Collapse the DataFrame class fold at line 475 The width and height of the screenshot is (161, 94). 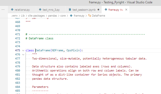(23, 51)
